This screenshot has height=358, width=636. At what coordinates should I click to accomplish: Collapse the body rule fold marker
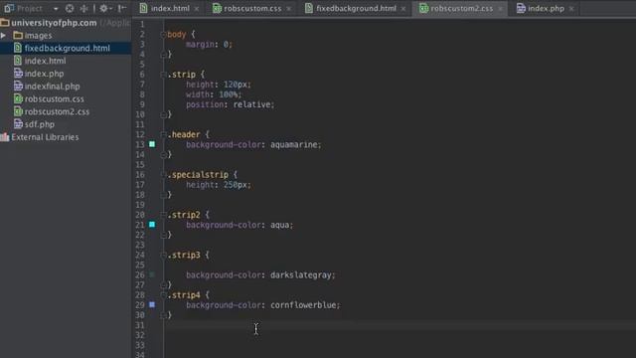tap(163, 35)
